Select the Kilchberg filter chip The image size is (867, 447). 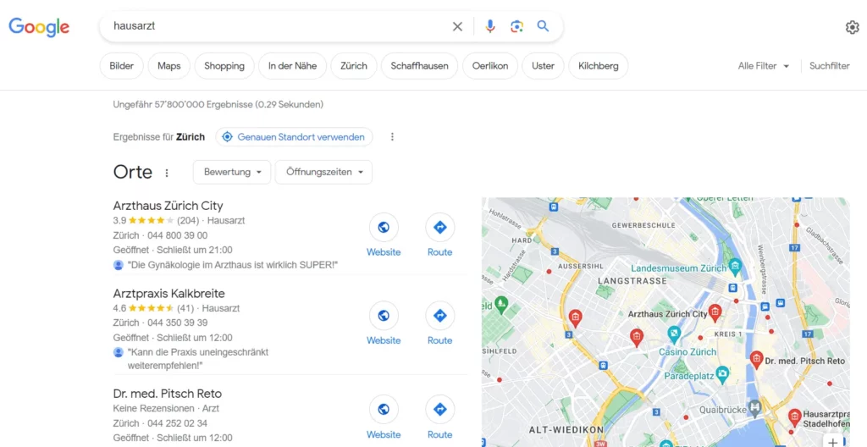pyautogui.click(x=599, y=66)
